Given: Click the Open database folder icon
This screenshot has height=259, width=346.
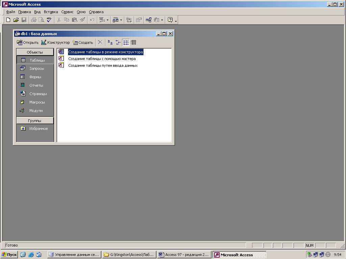Looking at the screenshot, I should click(x=16, y=20).
